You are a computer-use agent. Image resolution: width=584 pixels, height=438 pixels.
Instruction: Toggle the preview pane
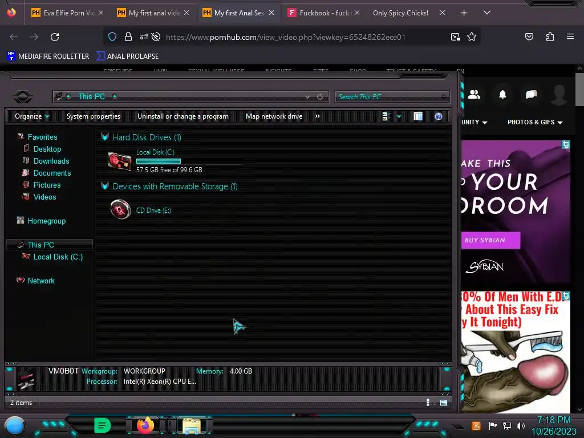(418, 116)
